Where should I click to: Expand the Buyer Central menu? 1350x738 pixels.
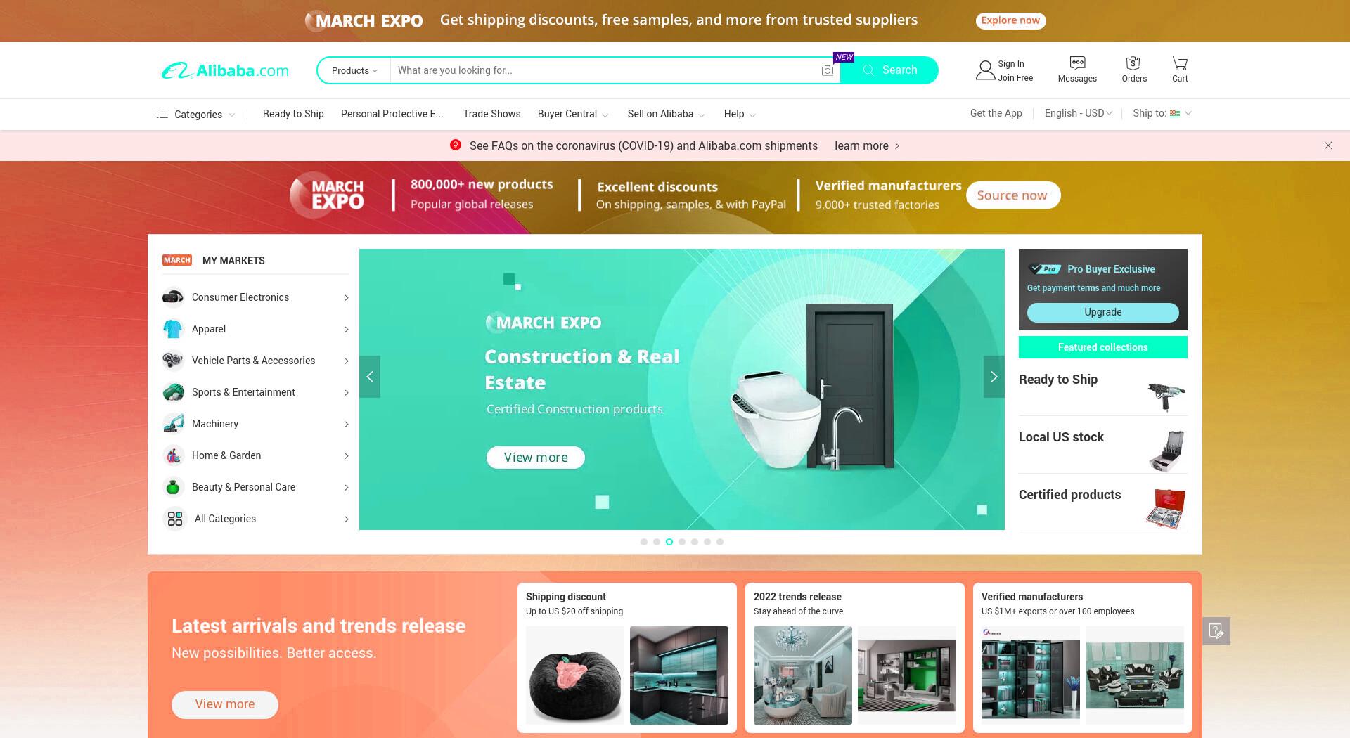tap(605, 115)
